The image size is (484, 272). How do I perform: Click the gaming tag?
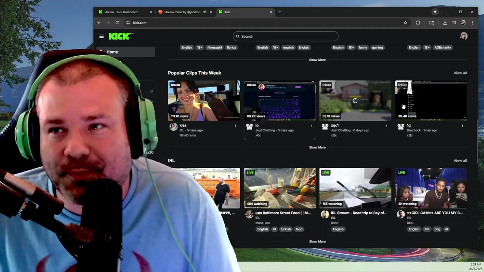(377, 48)
